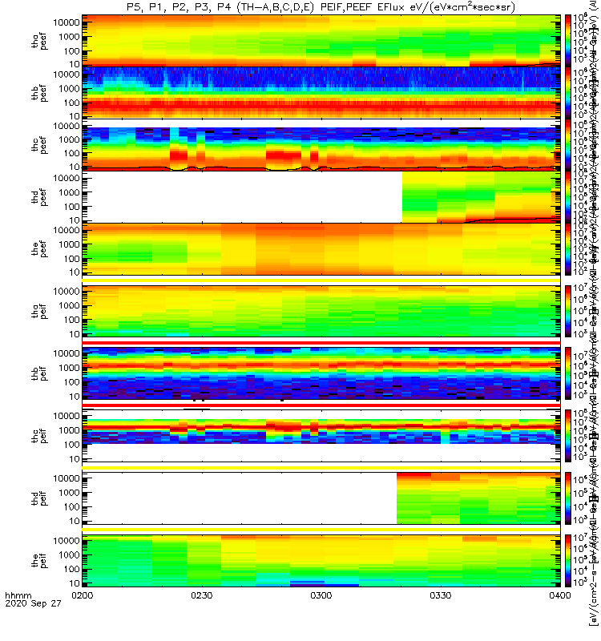Click the color bar beside thd peif panel
This screenshot has height=641, width=601.
[x=568, y=498]
